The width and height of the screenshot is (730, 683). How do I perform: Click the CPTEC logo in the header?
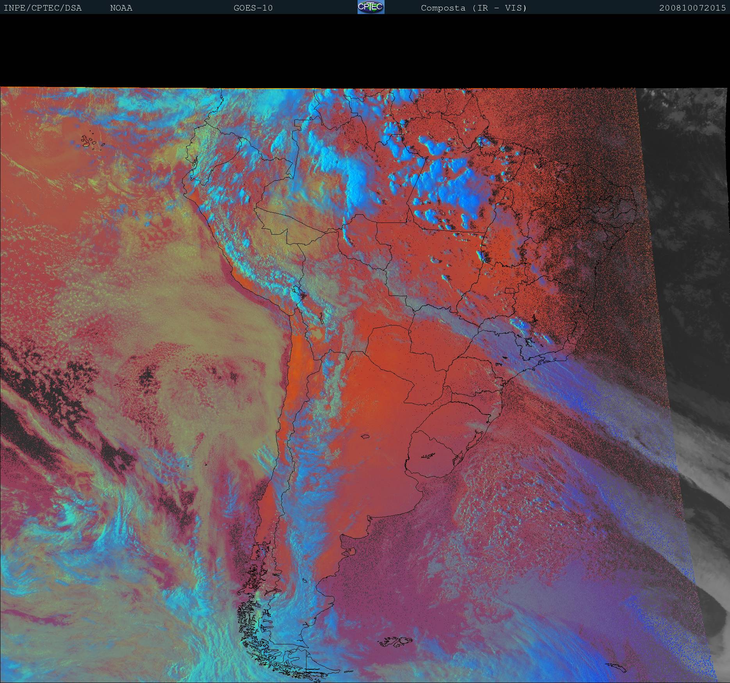pyautogui.click(x=370, y=7)
